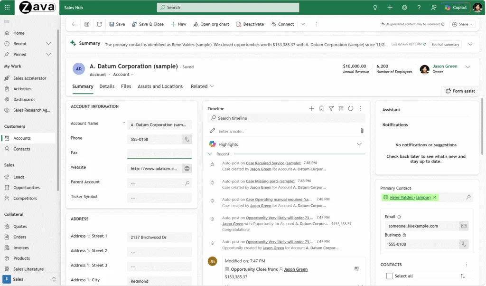Image resolution: width=486 pixels, height=286 pixels.
Task: Check the Select all contacts checkbox
Action: pos(390,276)
